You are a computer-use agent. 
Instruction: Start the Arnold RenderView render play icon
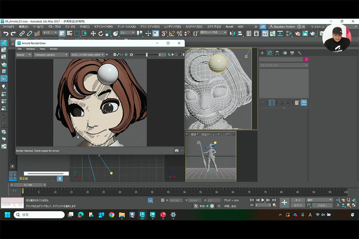click(173, 55)
